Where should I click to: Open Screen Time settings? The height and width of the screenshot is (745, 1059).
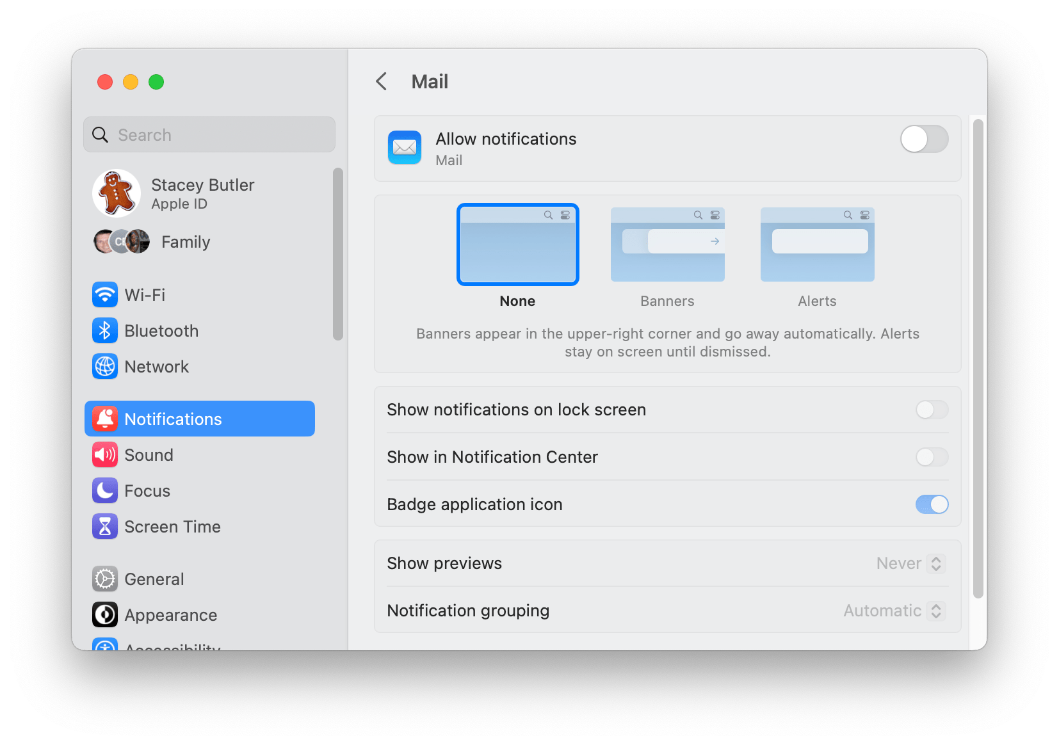[200, 526]
